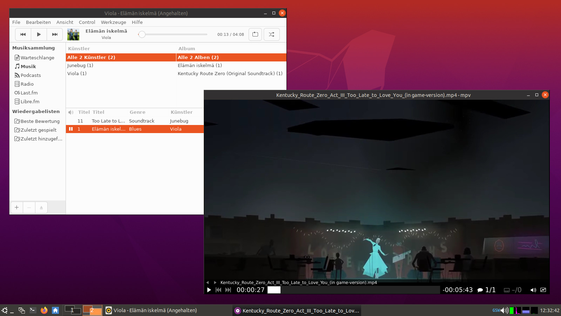Click mpv skip to next chapter button

click(228, 290)
